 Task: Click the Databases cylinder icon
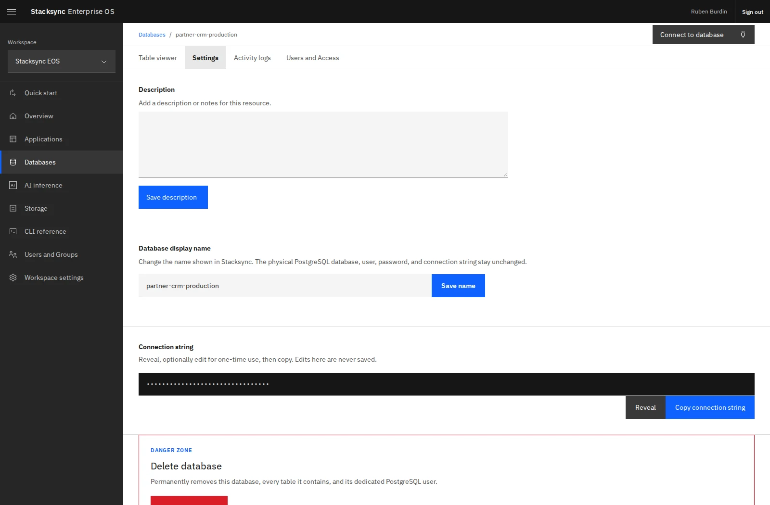[x=13, y=162]
